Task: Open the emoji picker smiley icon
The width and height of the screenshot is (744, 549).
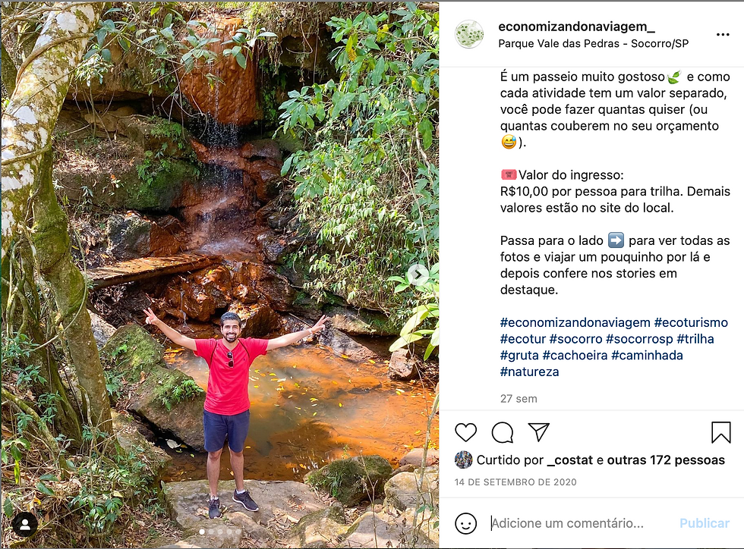Action: click(x=465, y=523)
